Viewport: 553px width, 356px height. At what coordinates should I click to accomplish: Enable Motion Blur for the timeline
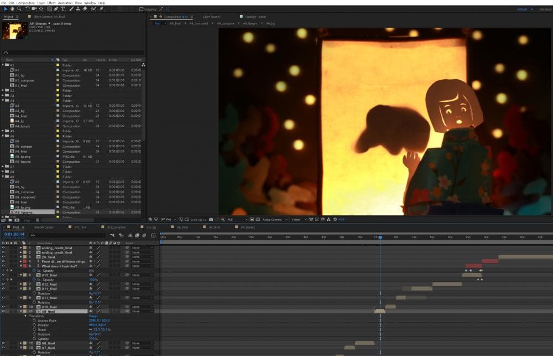(x=144, y=235)
